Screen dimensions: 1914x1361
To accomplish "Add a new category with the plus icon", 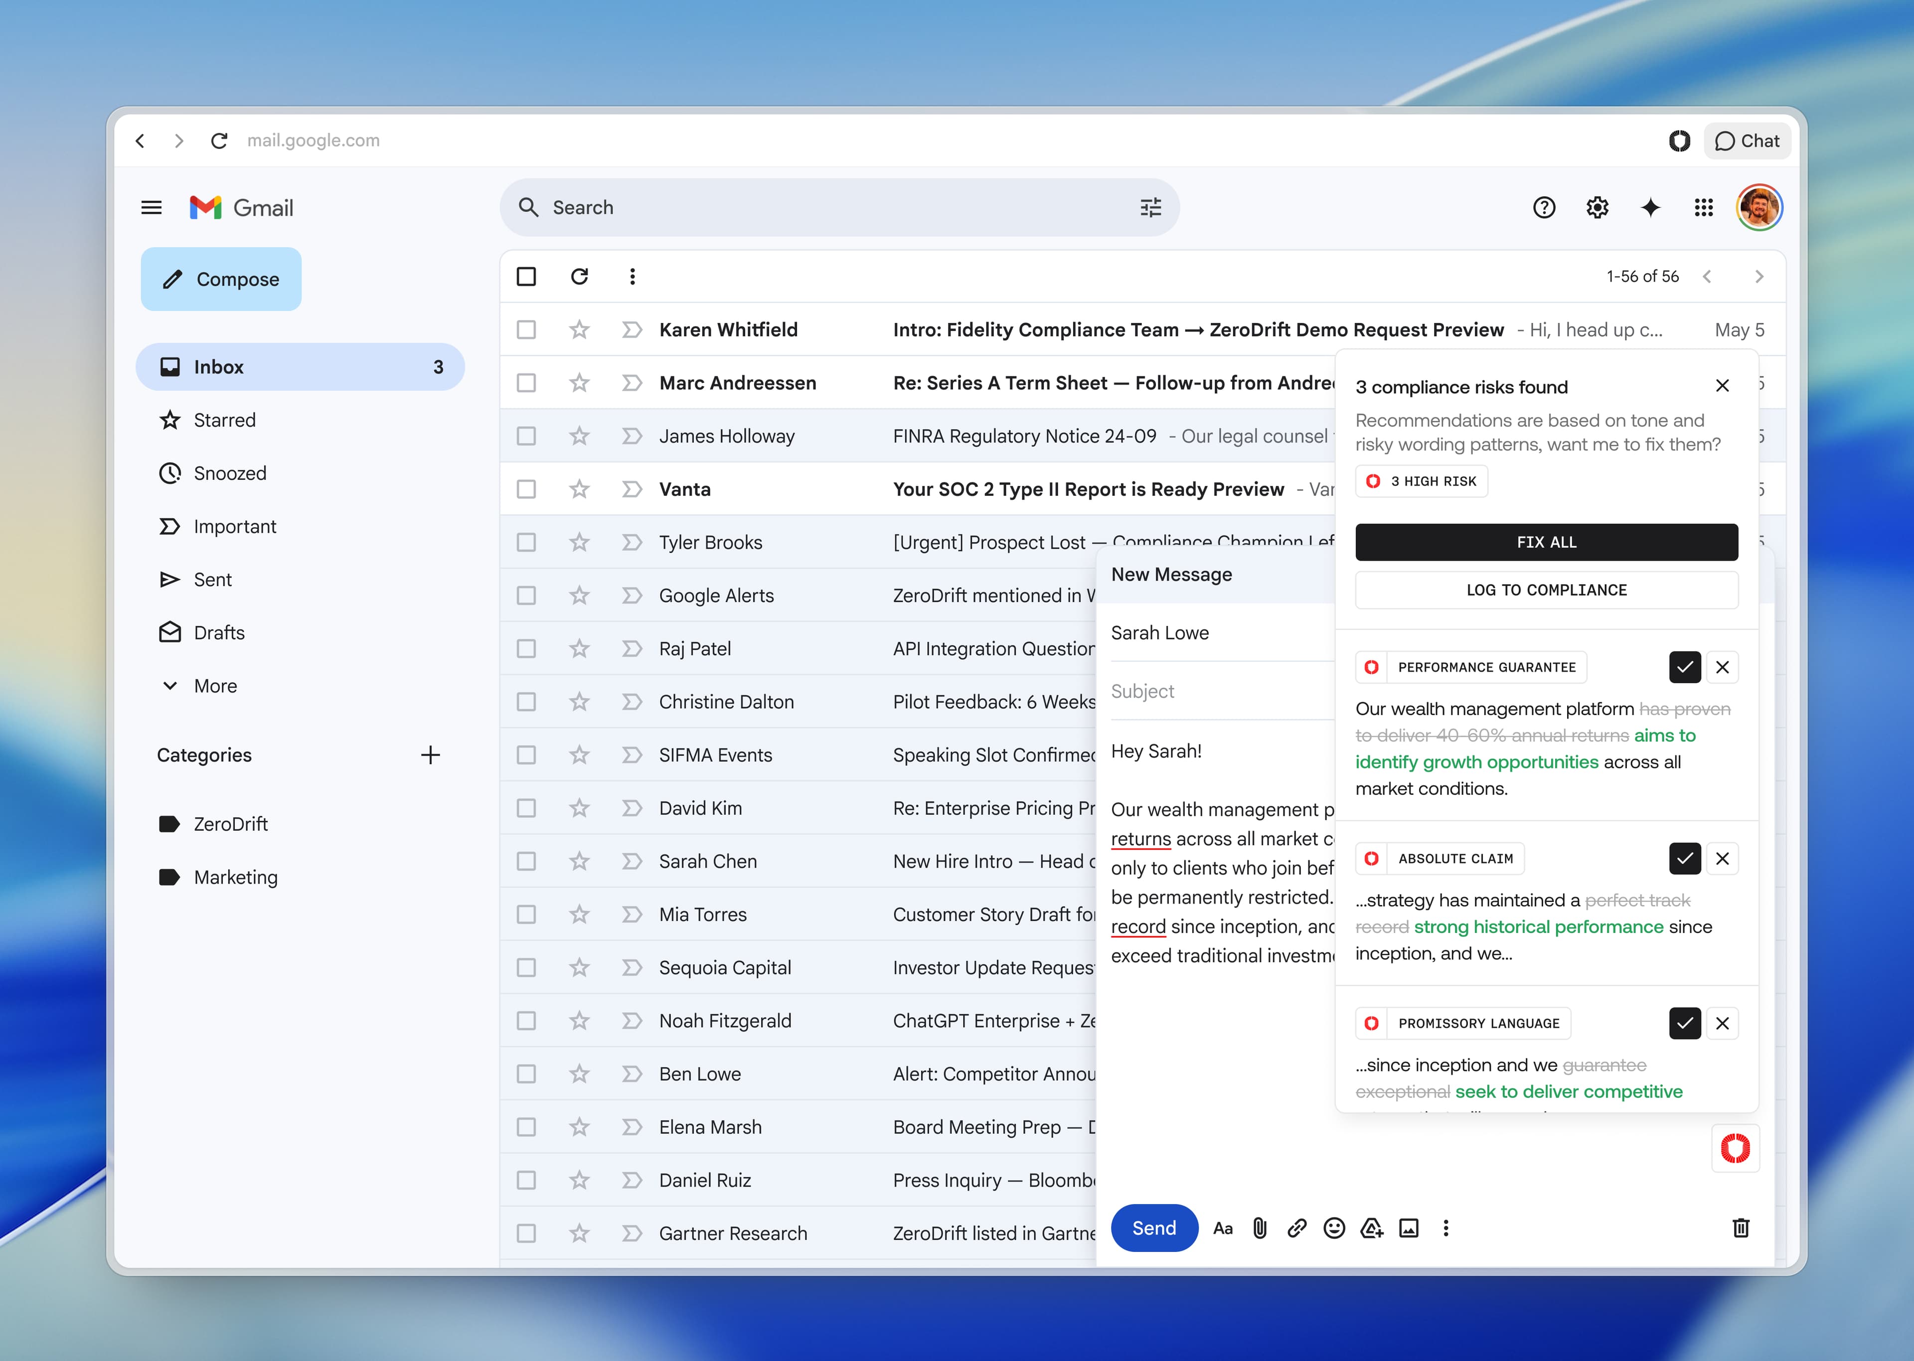I will (x=430, y=755).
